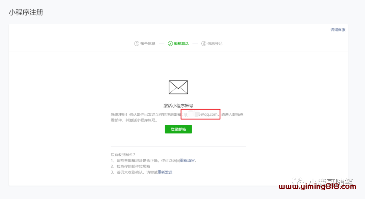
Task: Click the 重新填写 link
Action: [187, 160]
